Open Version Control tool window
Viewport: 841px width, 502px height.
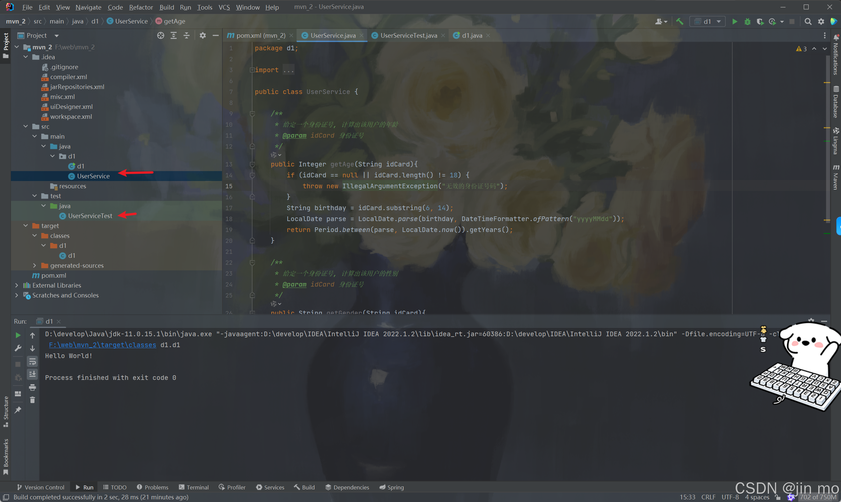40,487
